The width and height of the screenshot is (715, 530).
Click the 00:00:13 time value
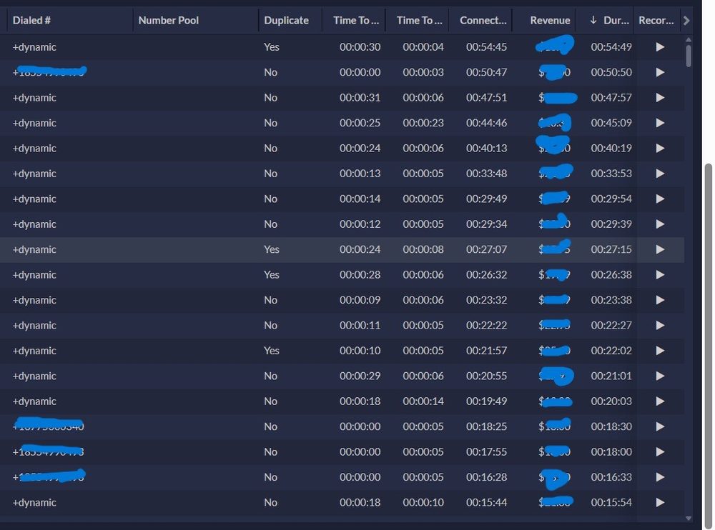360,174
